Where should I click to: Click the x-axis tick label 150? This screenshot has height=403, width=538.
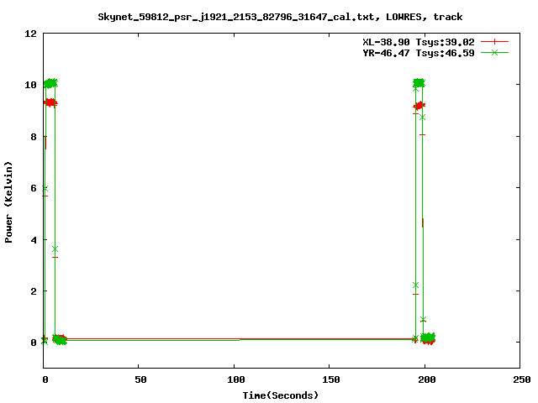[331, 379]
